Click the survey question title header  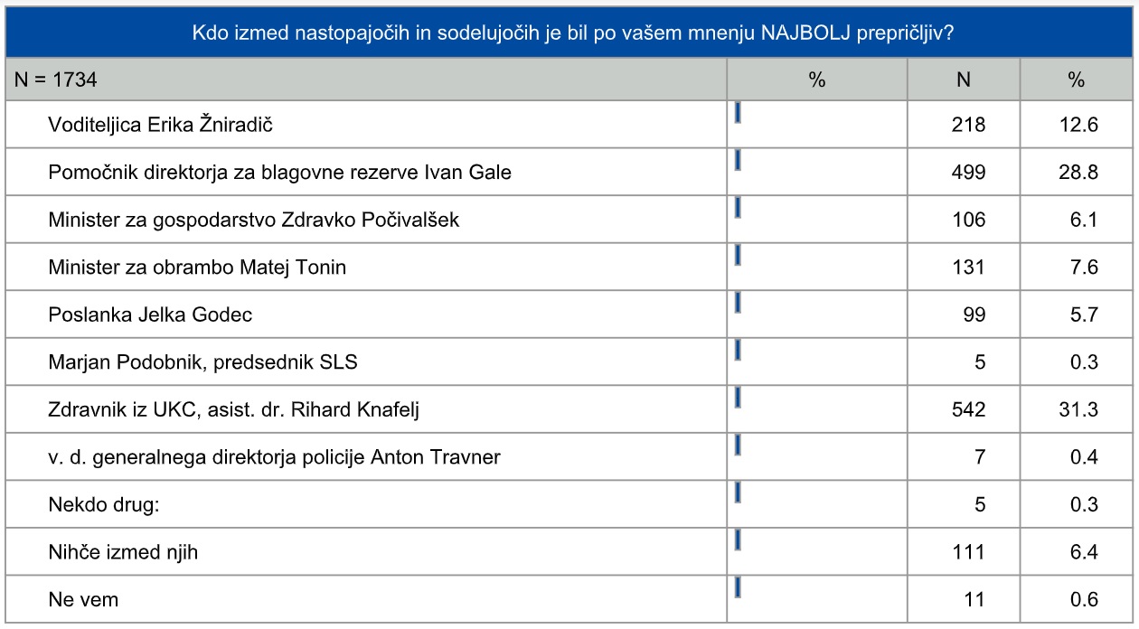pyautogui.click(x=569, y=33)
